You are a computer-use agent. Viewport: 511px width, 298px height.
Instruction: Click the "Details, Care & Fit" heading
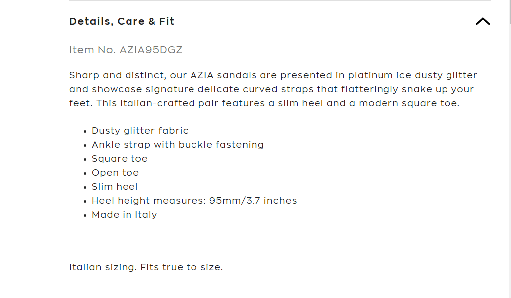122,21
